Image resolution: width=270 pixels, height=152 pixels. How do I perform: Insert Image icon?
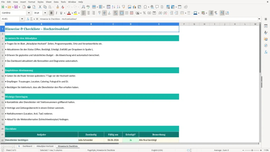click(129, 7)
